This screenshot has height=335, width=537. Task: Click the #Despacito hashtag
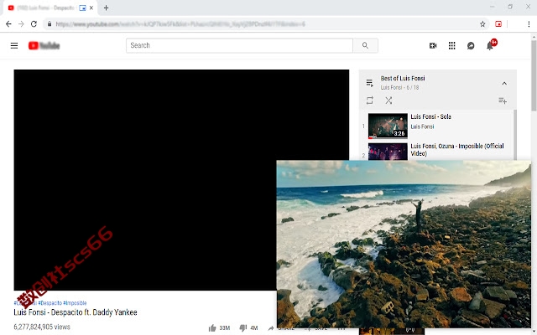(x=50, y=303)
